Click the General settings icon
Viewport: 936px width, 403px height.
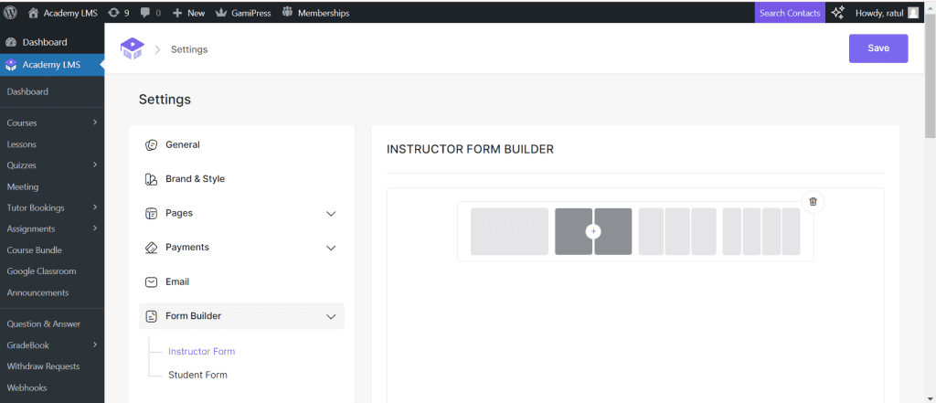tap(152, 145)
